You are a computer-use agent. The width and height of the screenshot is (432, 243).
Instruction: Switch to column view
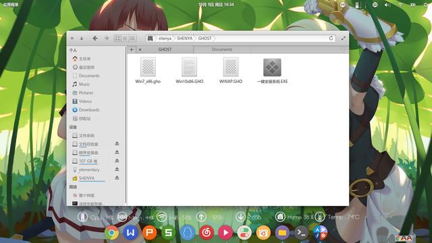tap(132, 38)
